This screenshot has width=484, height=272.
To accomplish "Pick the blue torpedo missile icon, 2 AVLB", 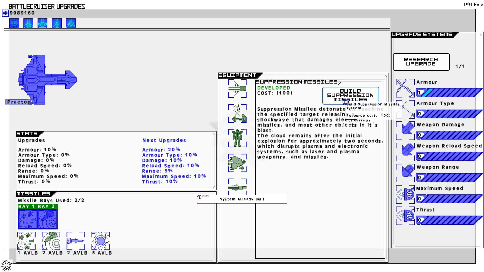I will click(x=76, y=241).
